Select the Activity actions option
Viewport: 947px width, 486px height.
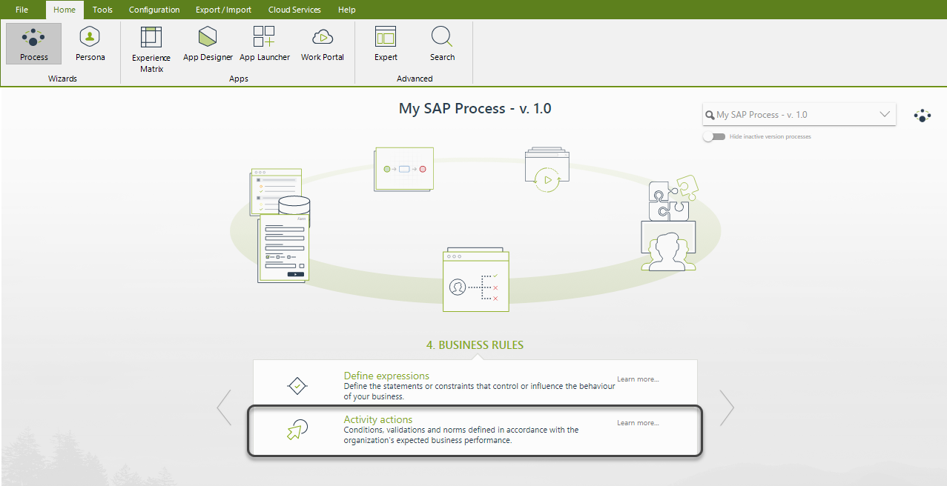378,420
